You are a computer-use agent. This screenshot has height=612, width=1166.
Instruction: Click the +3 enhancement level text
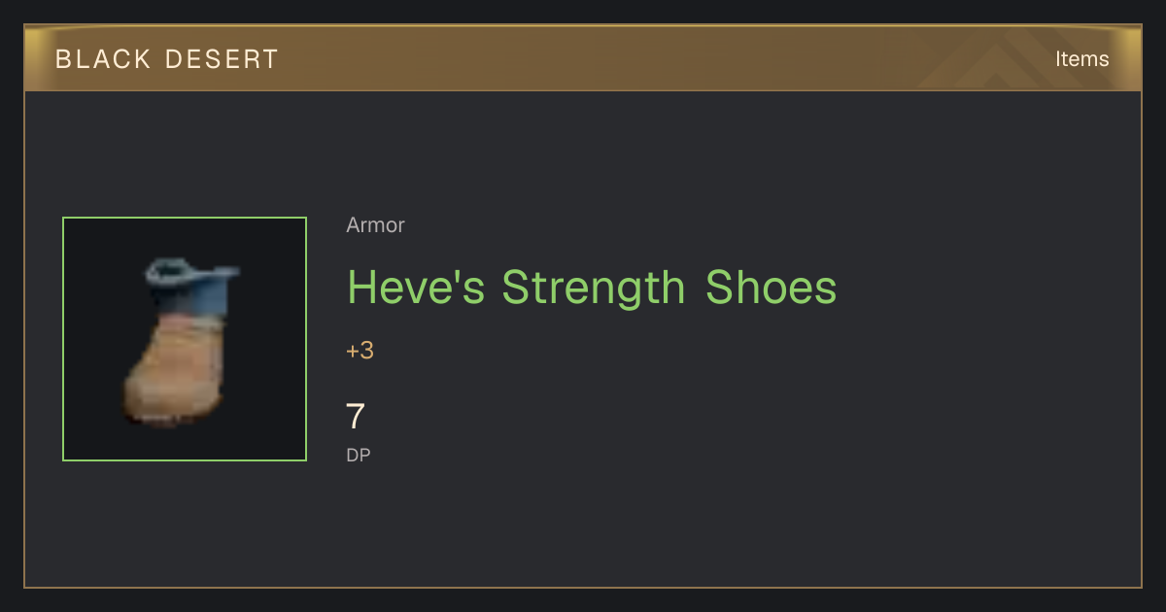(360, 351)
